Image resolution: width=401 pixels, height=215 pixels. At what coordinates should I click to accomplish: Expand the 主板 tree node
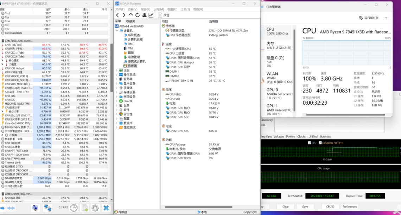coord(117,70)
